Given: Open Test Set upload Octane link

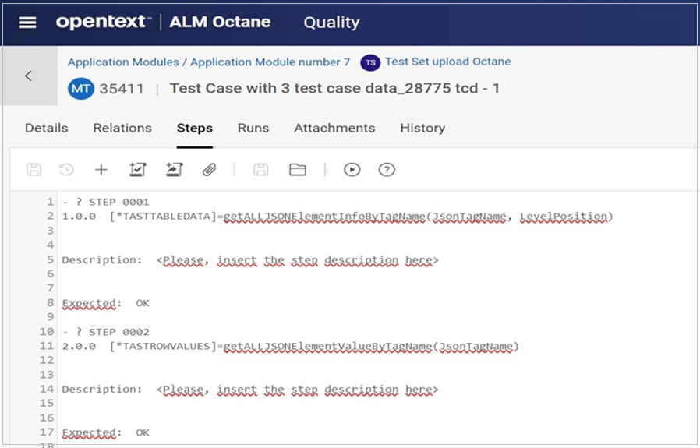Looking at the screenshot, I should click(447, 62).
